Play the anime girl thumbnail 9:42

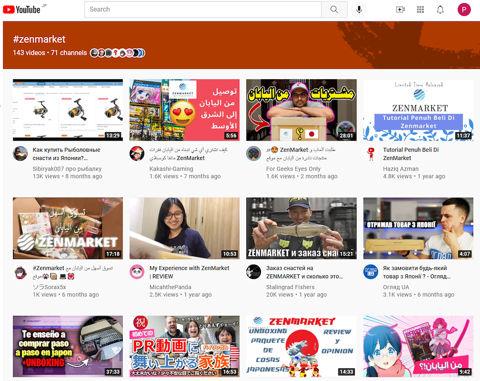tap(418, 346)
